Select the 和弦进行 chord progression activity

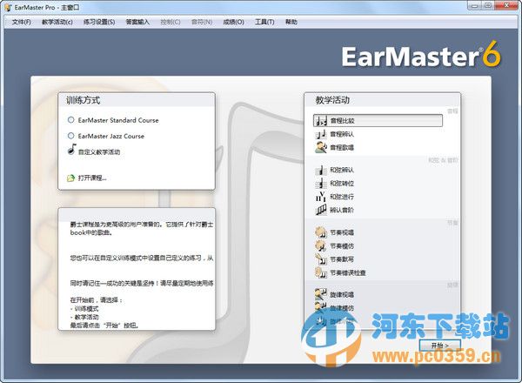(335, 197)
